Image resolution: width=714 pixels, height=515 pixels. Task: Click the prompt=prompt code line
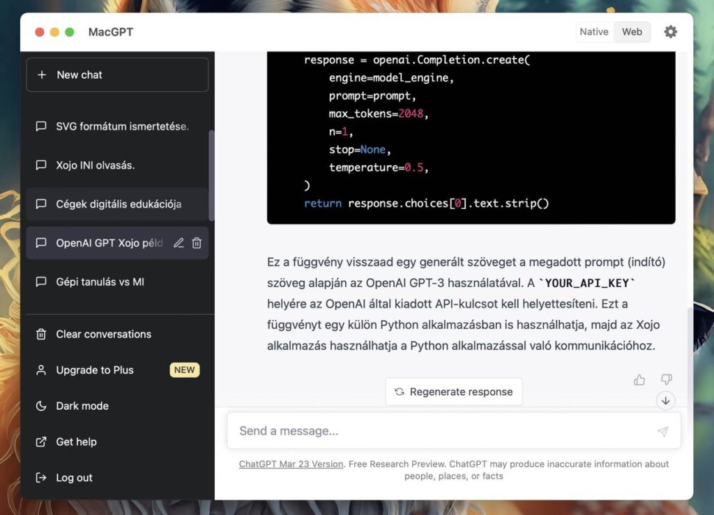pyautogui.click(x=372, y=96)
